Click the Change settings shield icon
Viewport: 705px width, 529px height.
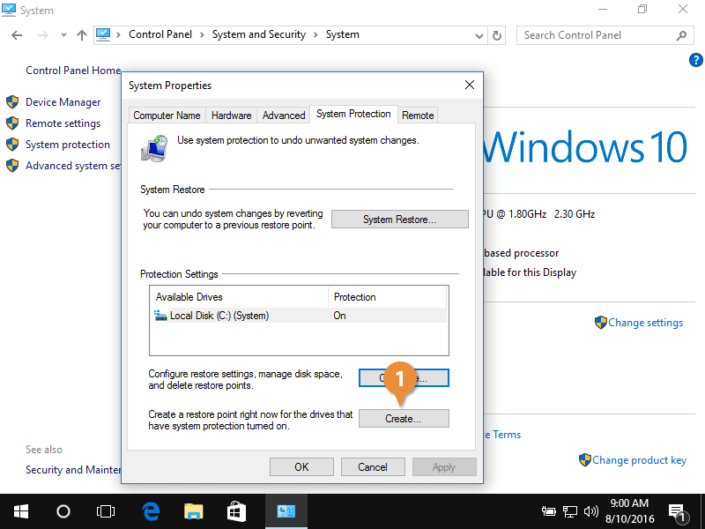[x=601, y=323]
